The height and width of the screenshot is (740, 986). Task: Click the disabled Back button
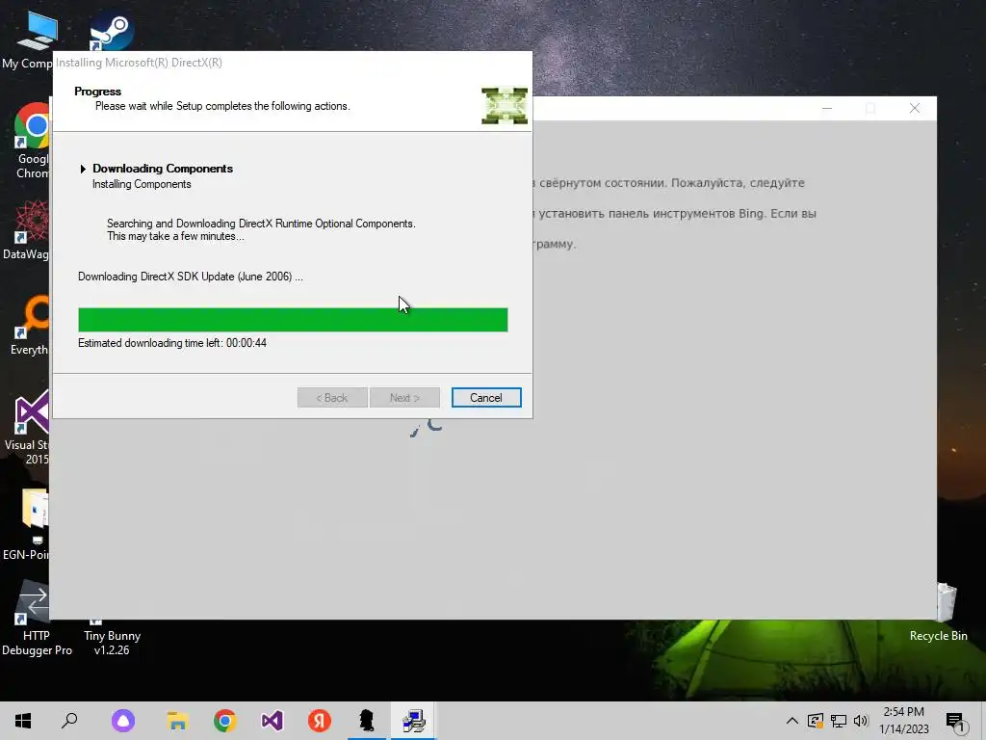coord(332,398)
